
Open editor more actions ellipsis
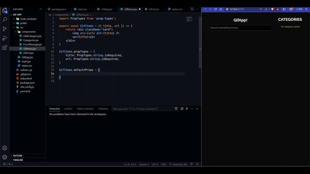(x=197, y=9)
